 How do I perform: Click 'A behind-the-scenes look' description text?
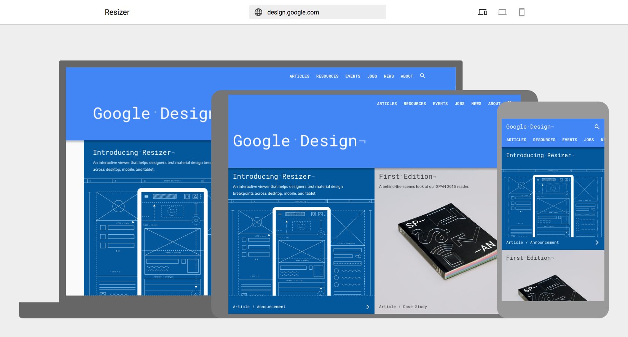[424, 187]
